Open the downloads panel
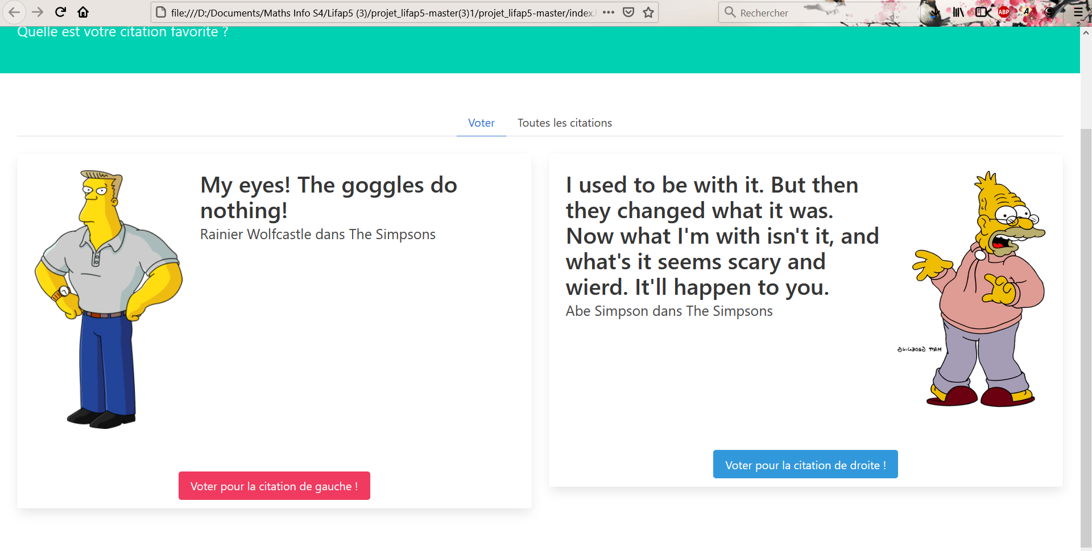This screenshot has height=551, width=1092. [x=935, y=12]
